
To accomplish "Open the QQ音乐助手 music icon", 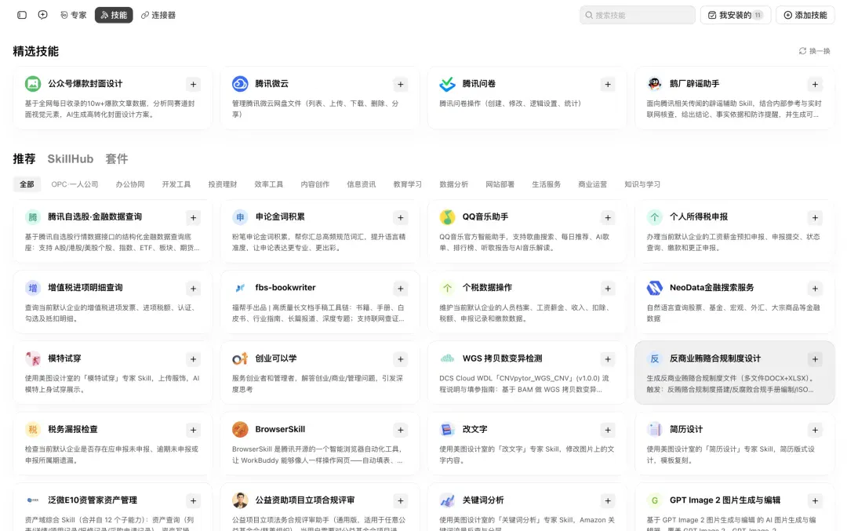I will point(447,217).
